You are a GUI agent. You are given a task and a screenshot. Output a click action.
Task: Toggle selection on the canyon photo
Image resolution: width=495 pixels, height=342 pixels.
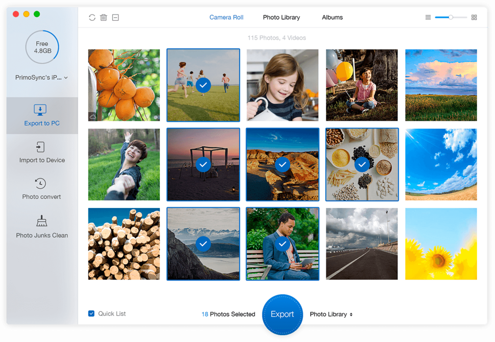click(282, 164)
